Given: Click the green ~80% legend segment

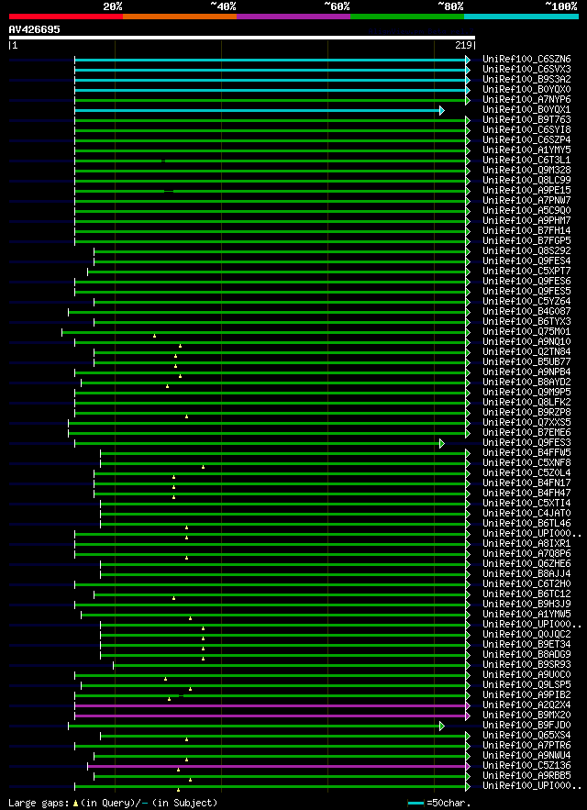Looking at the screenshot, I should click(407, 17).
